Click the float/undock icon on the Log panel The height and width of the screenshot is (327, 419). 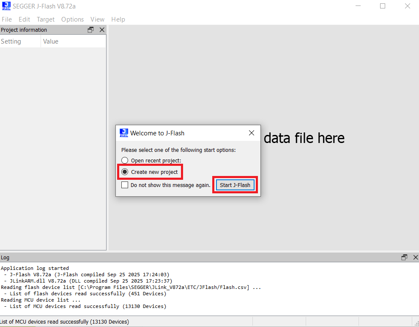coord(404,257)
